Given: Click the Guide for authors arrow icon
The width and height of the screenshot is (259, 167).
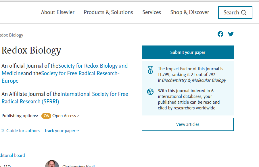Looking at the screenshot, I should coord(3,131).
